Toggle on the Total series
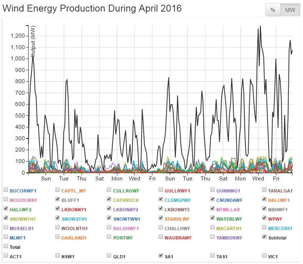The width and height of the screenshot is (303, 264). (x=6, y=246)
